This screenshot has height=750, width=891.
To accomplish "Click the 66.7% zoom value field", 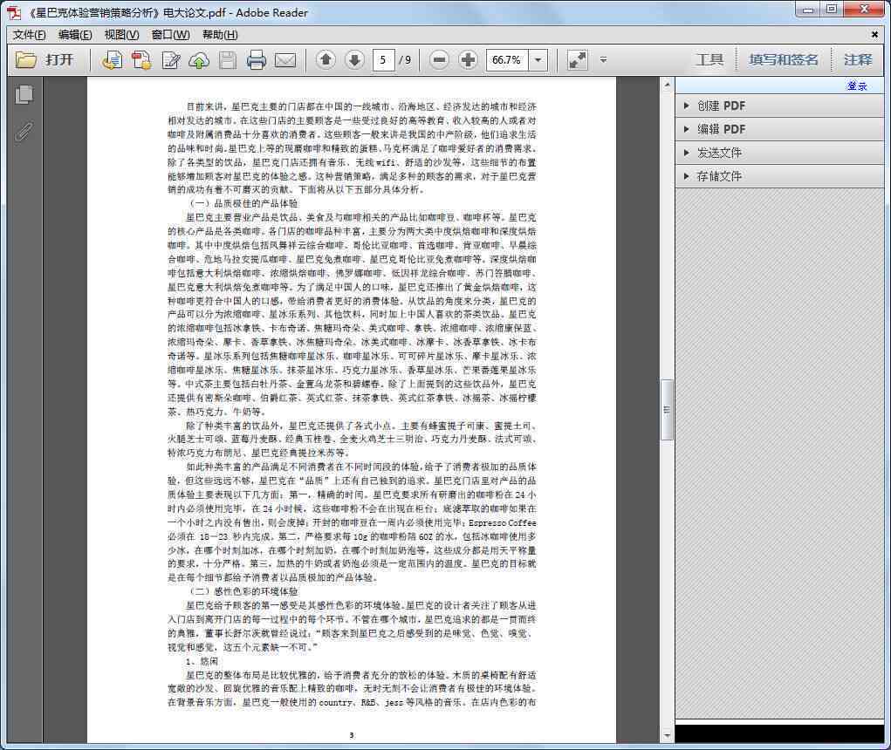I will [507, 59].
